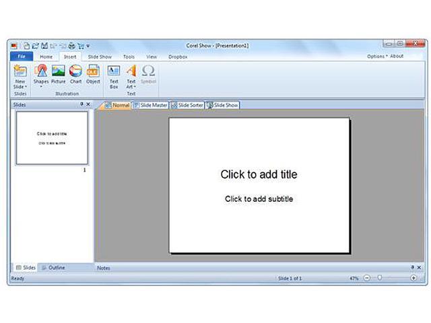Pin the Slides panel
Viewport: 431px width, 323px height.
click(81, 104)
